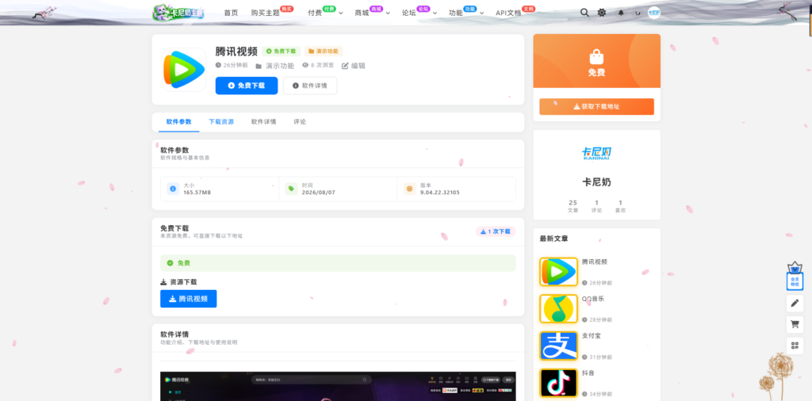Click the floating QR code button
Screen dimensions: 812x401
[795, 346]
